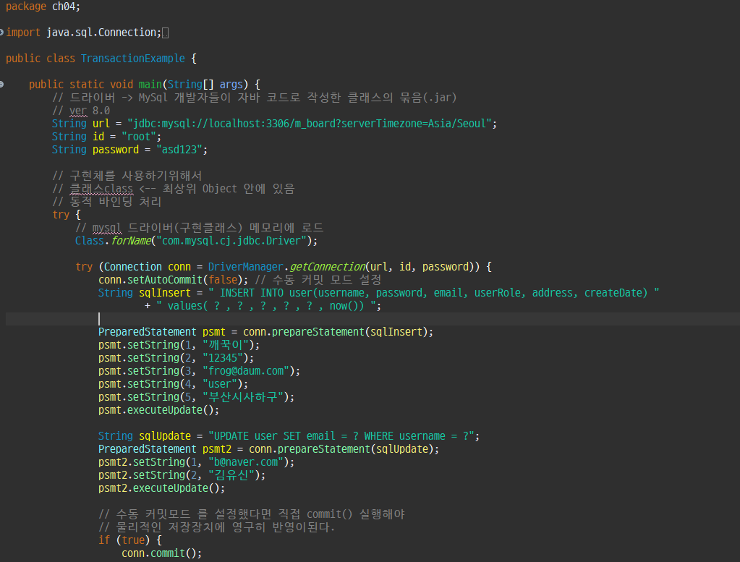Click 'setAutoCommit' method call
Image resolution: width=740 pixels, height=562 pixels.
click(165, 280)
